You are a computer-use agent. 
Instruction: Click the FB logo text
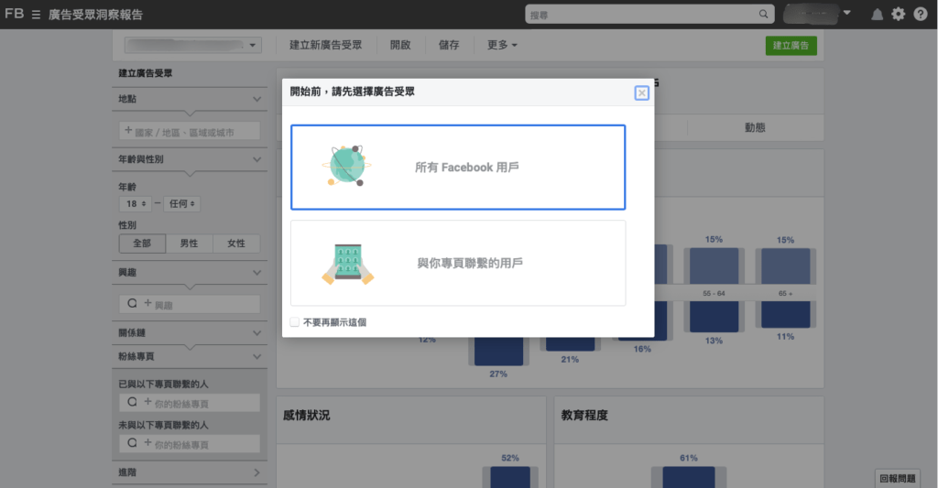[15, 13]
